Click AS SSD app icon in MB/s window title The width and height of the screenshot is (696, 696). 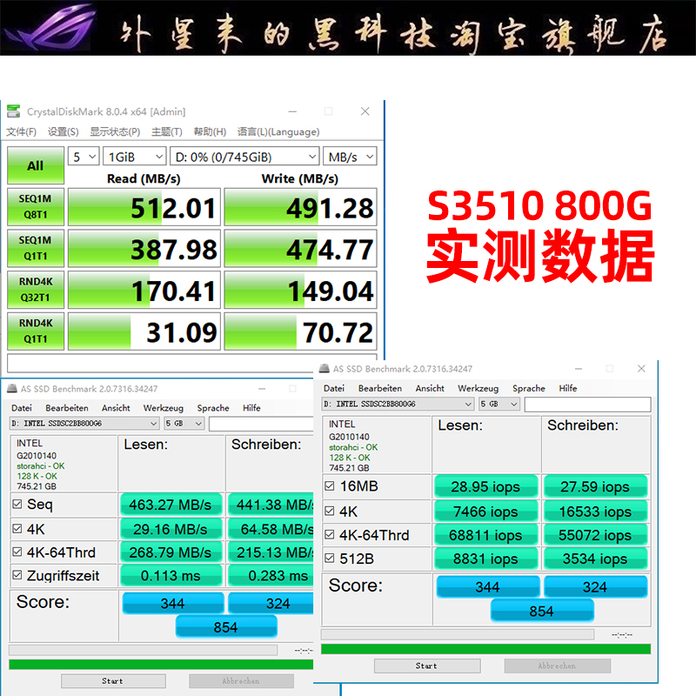tap(12, 389)
